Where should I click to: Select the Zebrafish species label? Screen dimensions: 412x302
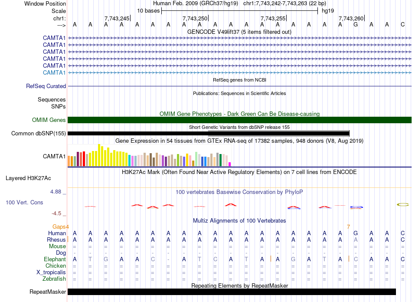(x=54, y=279)
